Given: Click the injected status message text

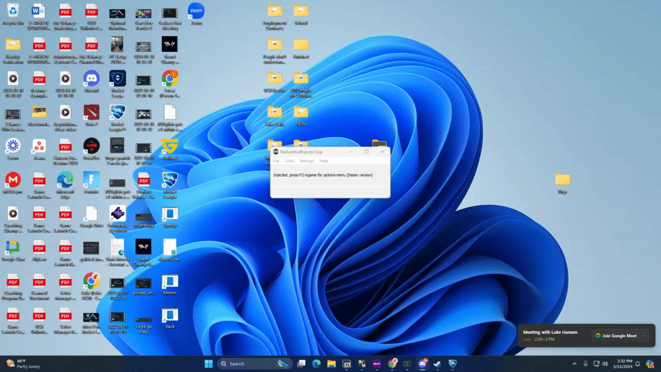Looking at the screenshot, I should 323,175.
